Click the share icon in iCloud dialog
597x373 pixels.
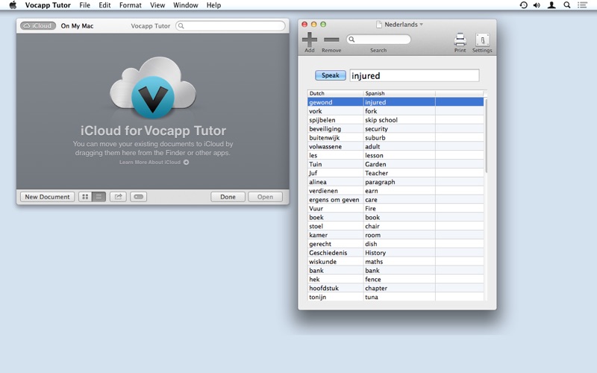click(x=118, y=197)
